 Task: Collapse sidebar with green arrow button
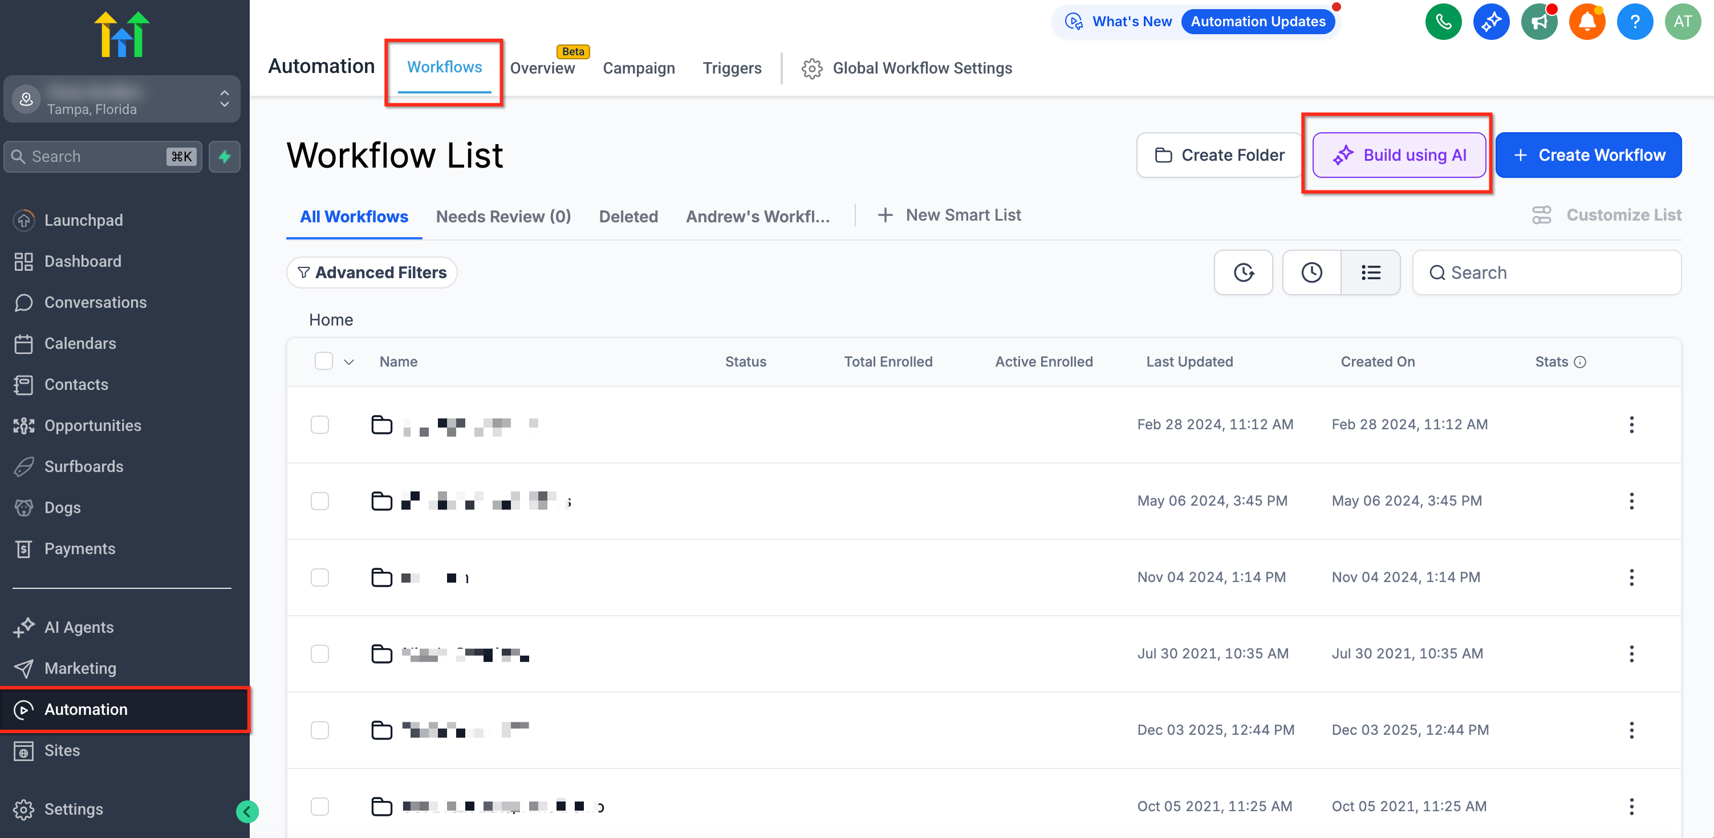click(247, 811)
